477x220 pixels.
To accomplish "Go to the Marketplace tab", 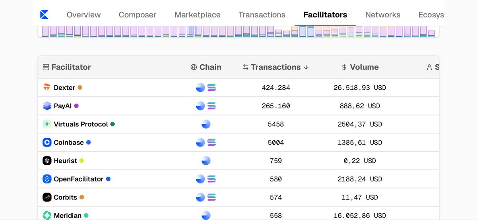I will coord(198,15).
